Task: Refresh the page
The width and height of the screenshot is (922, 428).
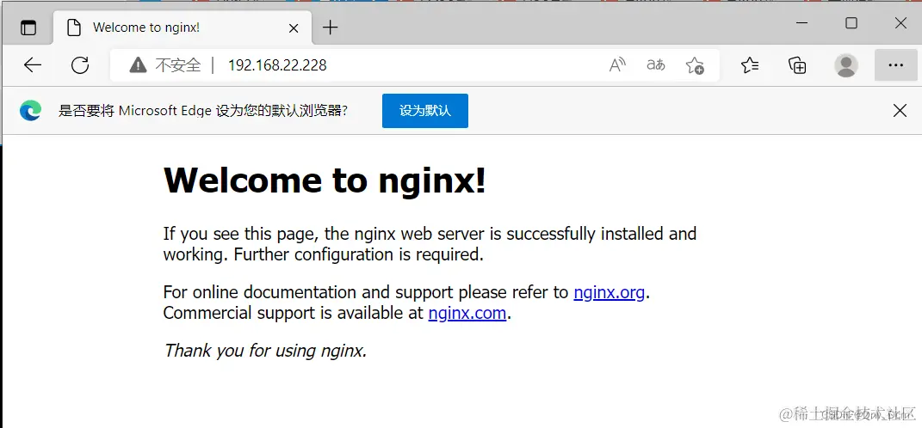Action: click(80, 64)
